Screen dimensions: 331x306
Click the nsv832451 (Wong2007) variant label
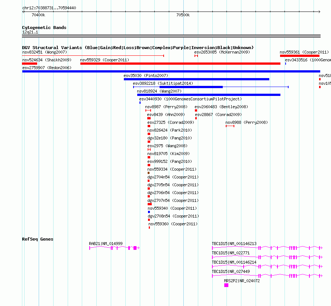tap(45, 52)
